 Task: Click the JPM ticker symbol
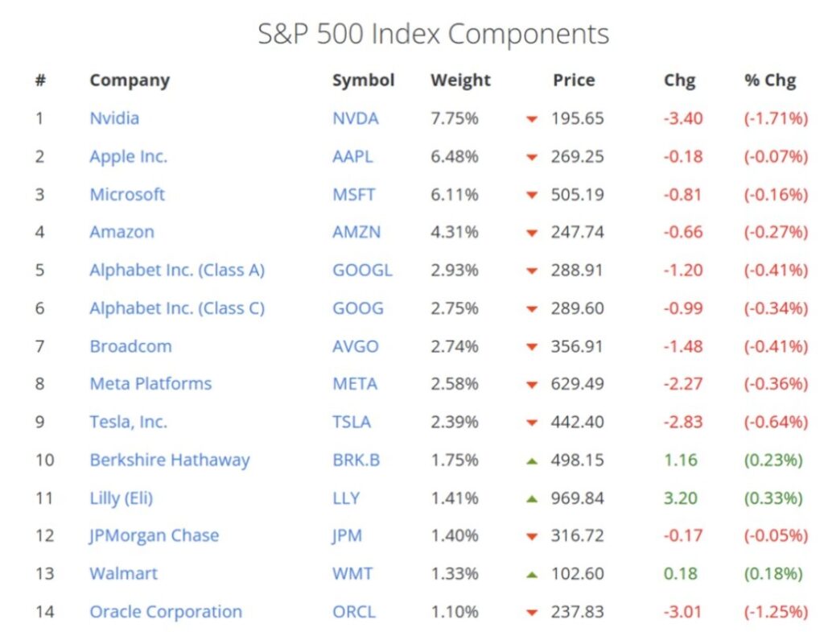coord(348,535)
